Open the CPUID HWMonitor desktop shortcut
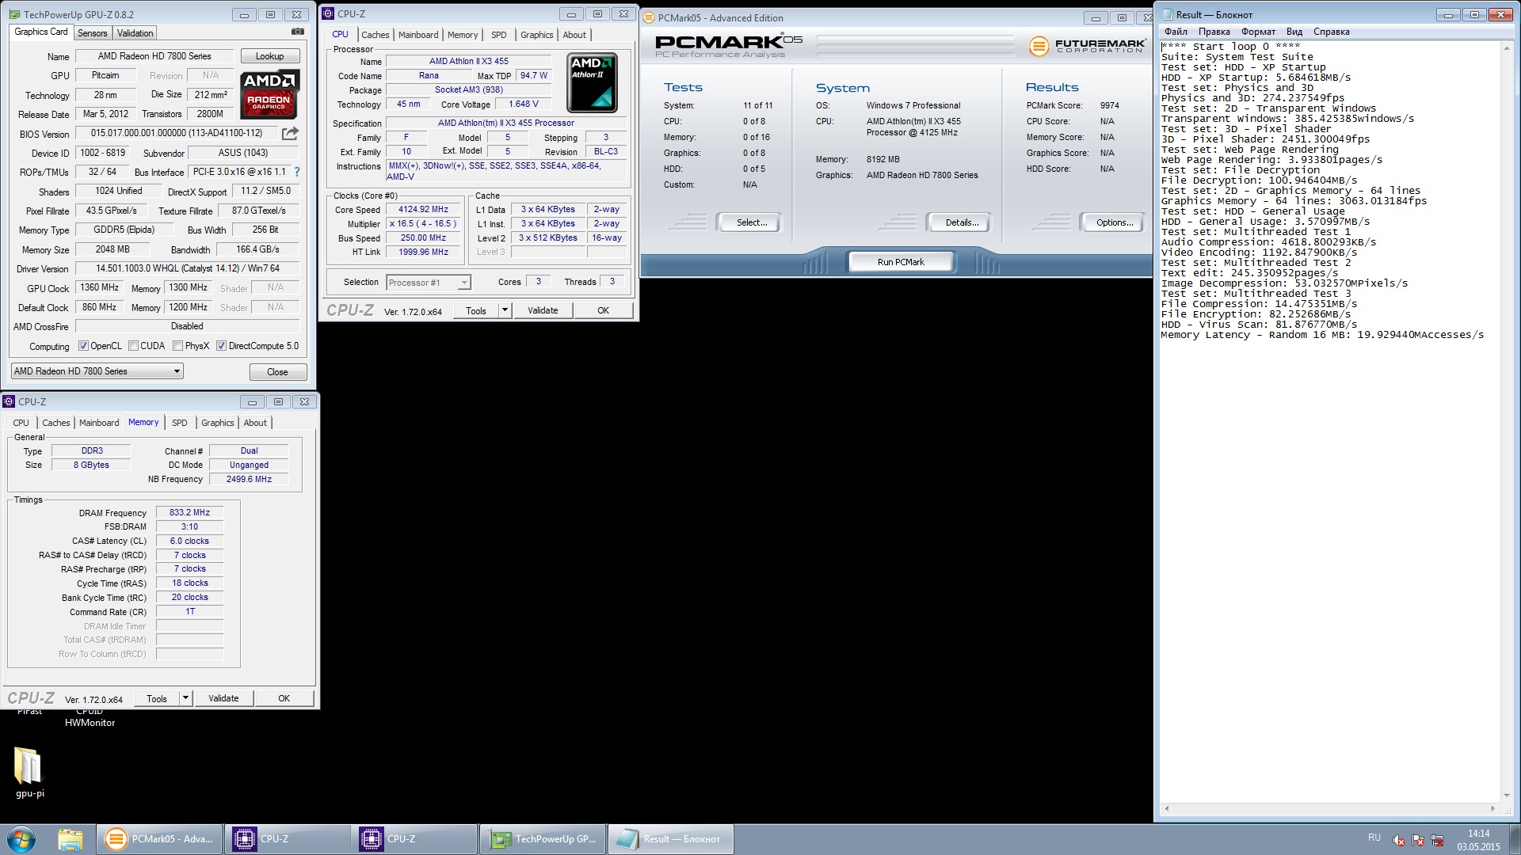This screenshot has width=1521, height=855. point(90,717)
